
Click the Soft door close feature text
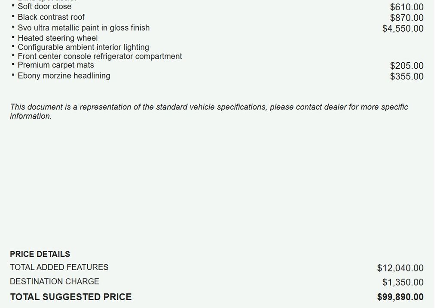click(x=44, y=6)
